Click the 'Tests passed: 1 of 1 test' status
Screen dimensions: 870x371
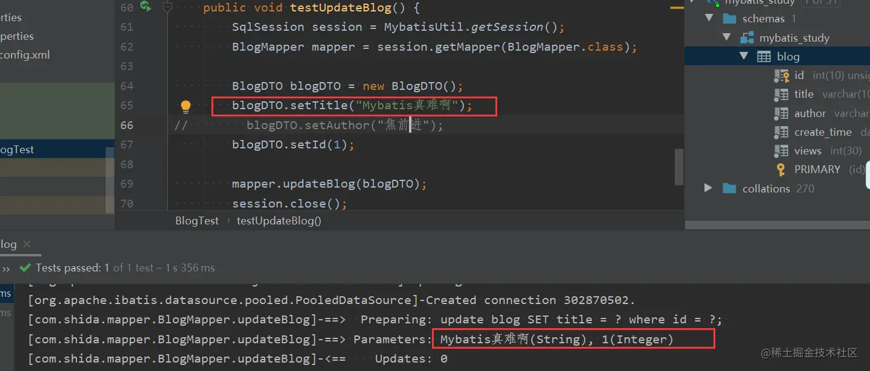(125, 268)
